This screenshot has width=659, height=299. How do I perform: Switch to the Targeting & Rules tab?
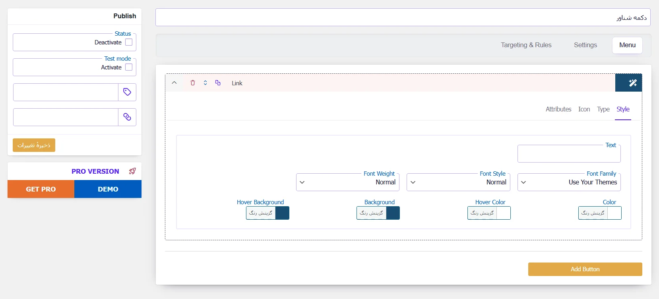coord(526,45)
